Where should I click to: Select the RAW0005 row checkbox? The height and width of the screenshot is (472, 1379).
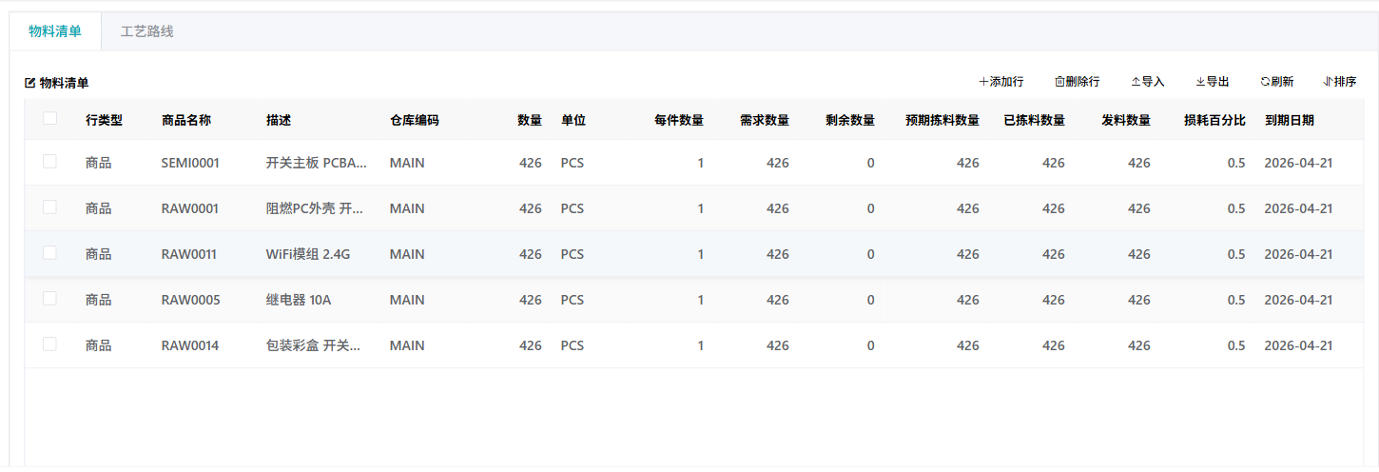(x=49, y=299)
